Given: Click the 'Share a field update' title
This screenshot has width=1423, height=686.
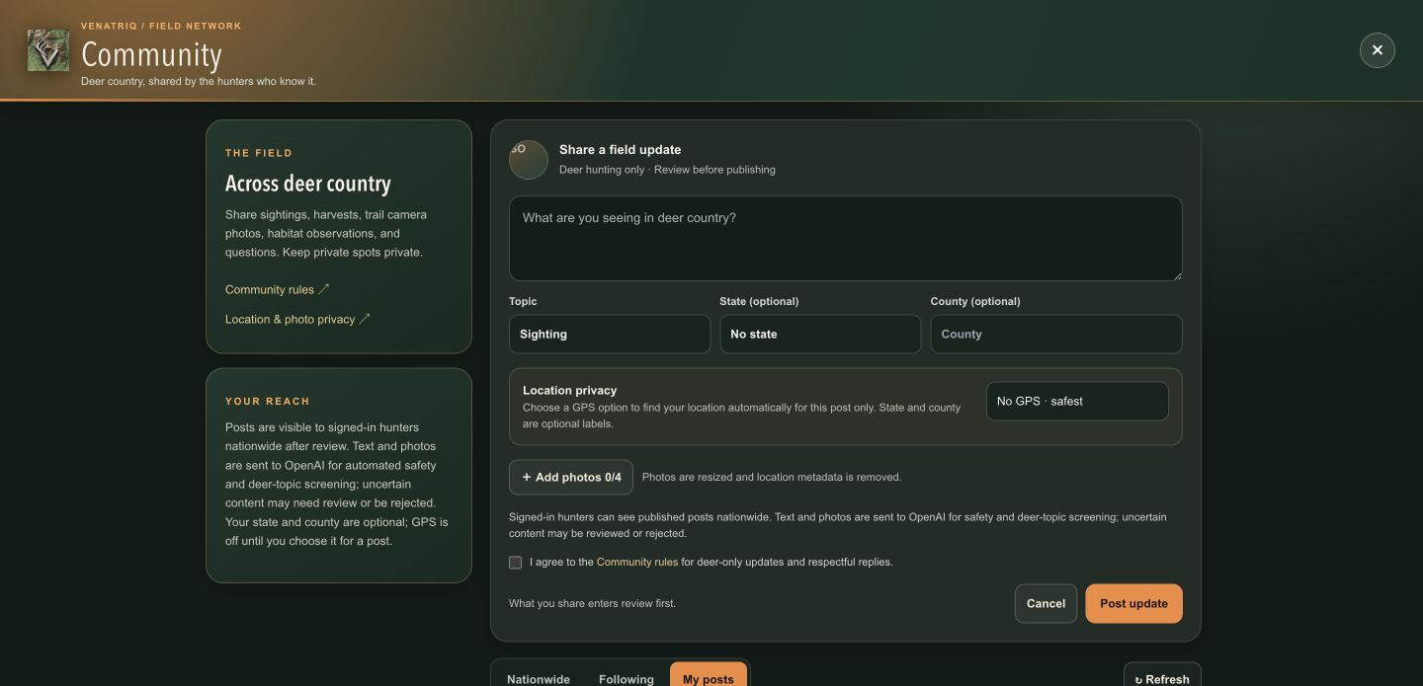Looking at the screenshot, I should point(620,150).
